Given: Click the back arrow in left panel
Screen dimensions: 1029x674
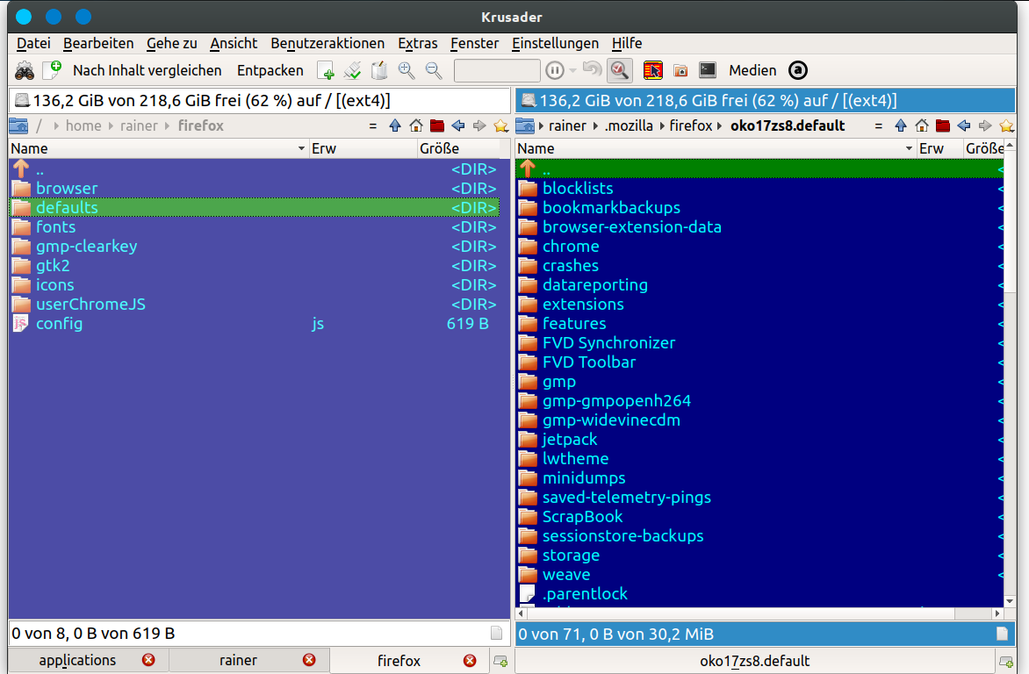Looking at the screenshot, I should (458, 125).
